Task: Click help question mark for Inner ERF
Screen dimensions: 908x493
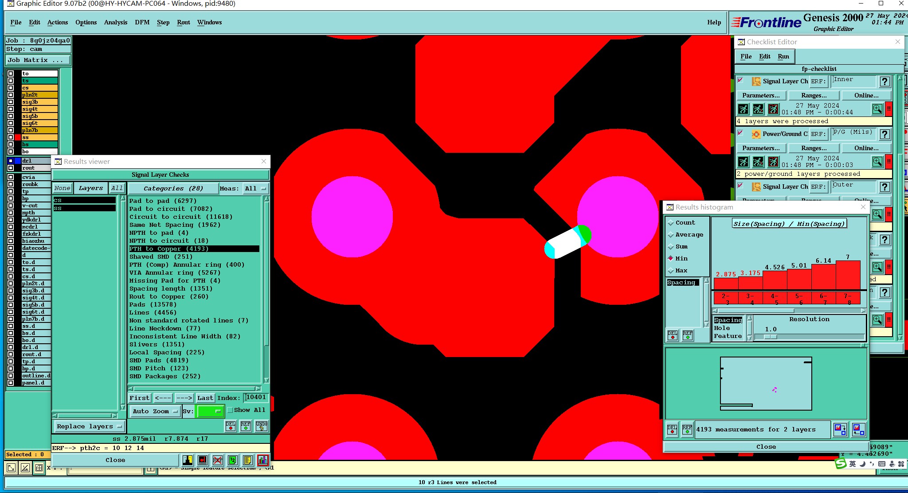Action: point(885,82)
